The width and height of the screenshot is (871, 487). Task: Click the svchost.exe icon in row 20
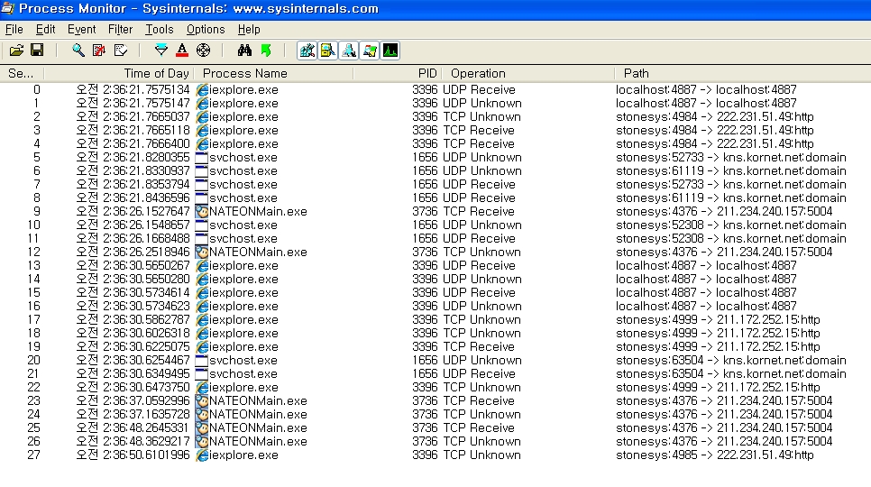202,361
